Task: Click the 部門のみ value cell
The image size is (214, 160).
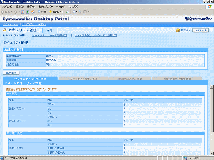Action: 125,60
